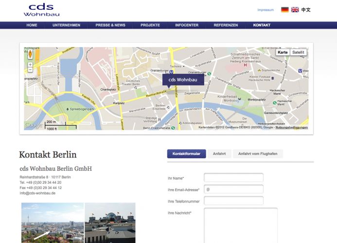Image resolution: width=337 pixels, height=243 pixels.
Task: Open the PRESSE & NEWS menu item
Action: tap(110, 25)
